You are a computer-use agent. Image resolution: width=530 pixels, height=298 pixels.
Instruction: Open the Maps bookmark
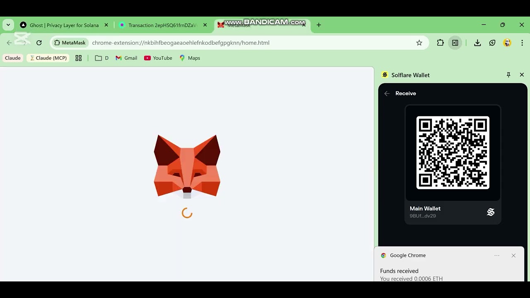click(190, 58)
